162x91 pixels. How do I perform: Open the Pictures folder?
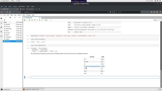coord(13,33)
